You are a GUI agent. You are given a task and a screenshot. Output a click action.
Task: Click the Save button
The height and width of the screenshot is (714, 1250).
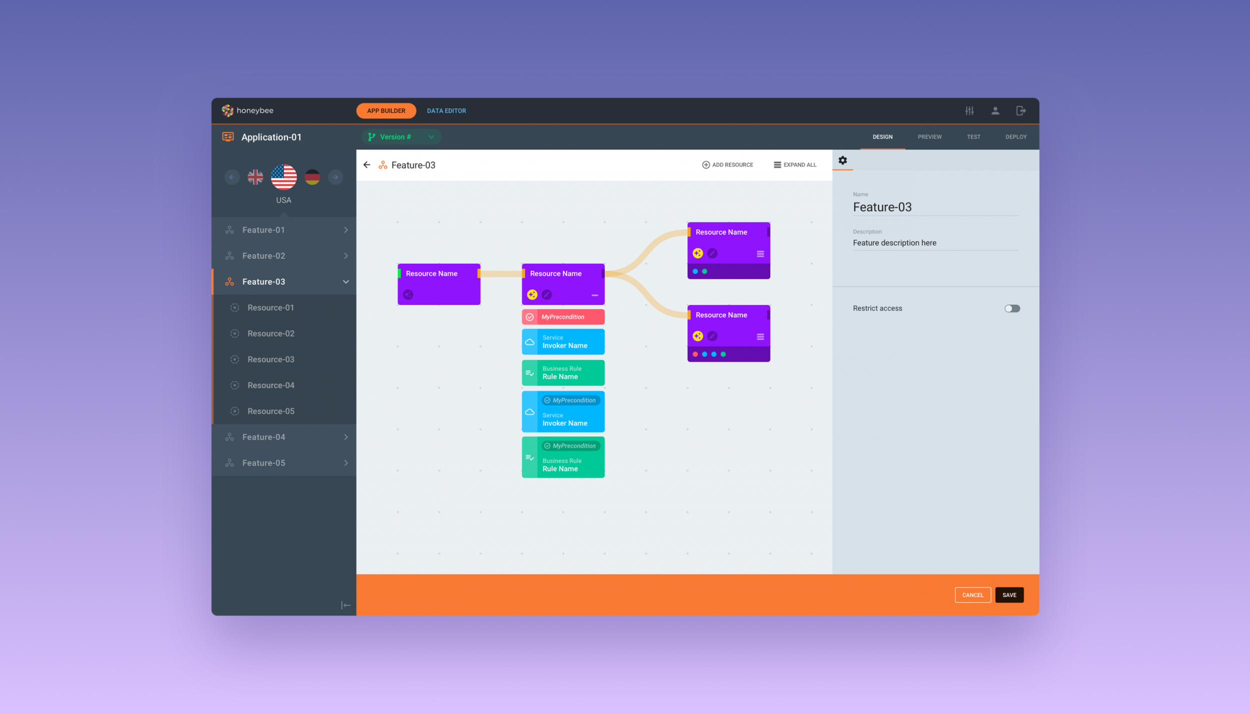click(x=1009, y=595)
